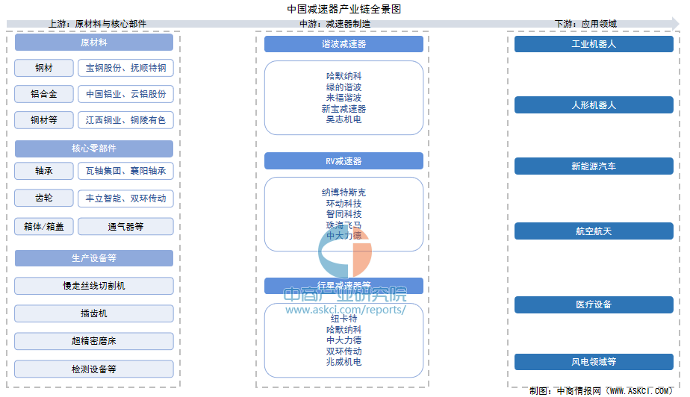The image size is (690, 397).
Task: Select the 风电领域等 box
Action: [x=594, y=362]
